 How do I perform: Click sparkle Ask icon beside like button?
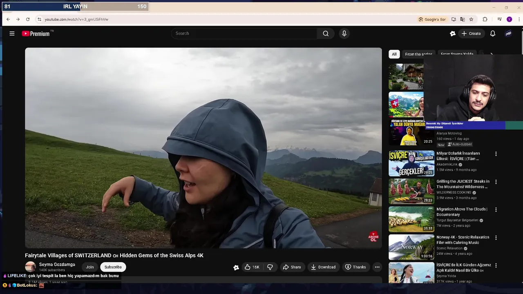(x=236, y=267)
